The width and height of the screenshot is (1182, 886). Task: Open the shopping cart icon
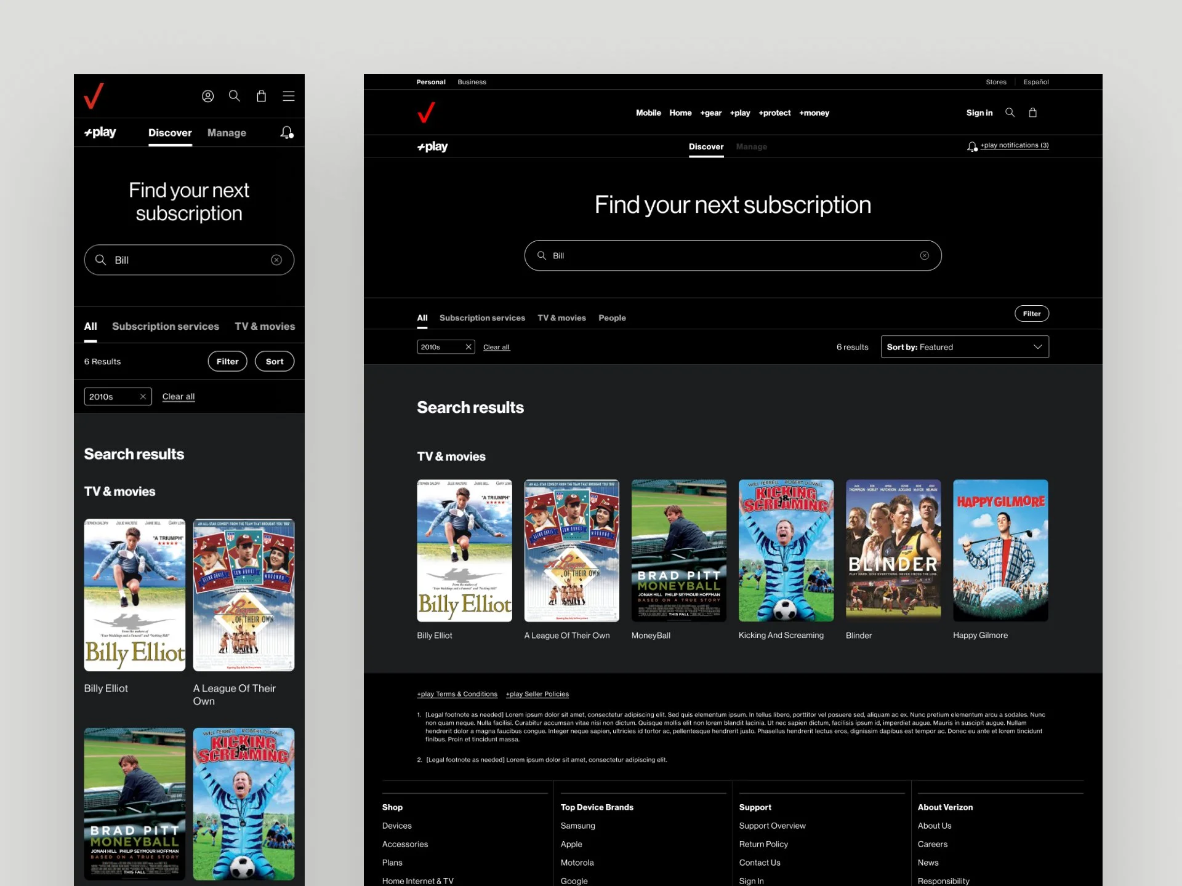point(1033,113)
